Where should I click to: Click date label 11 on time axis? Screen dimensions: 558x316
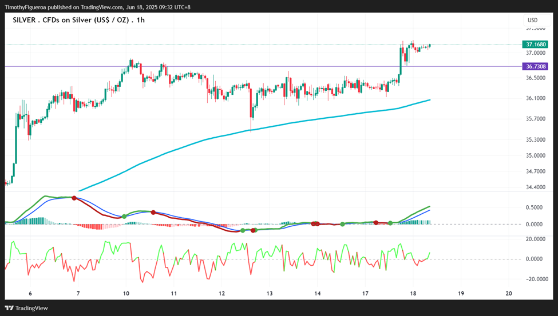tap(174, 294)
